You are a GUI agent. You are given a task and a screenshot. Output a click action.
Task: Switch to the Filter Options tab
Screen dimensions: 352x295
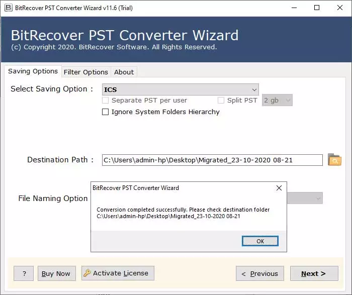[85, 72]
